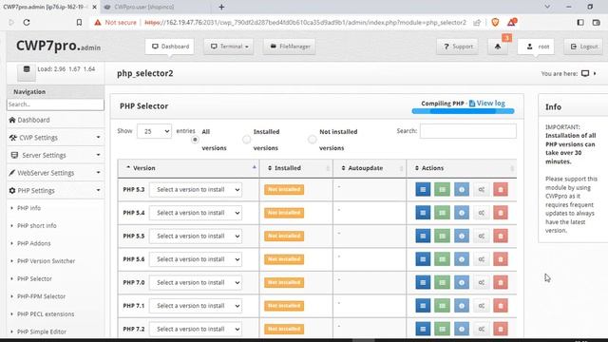The height and width of the screenshot is (342, 608).
Task: Select the Not installed versions radio button
Action: coord(313,140)
